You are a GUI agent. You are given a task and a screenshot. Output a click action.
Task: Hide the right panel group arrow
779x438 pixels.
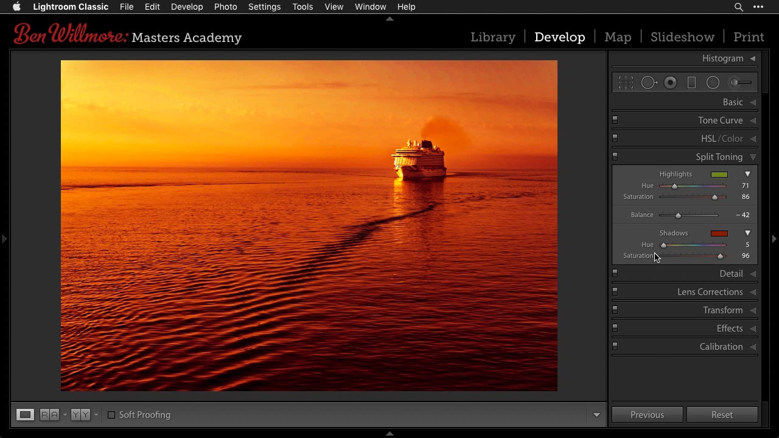click(x=774, y=239)
